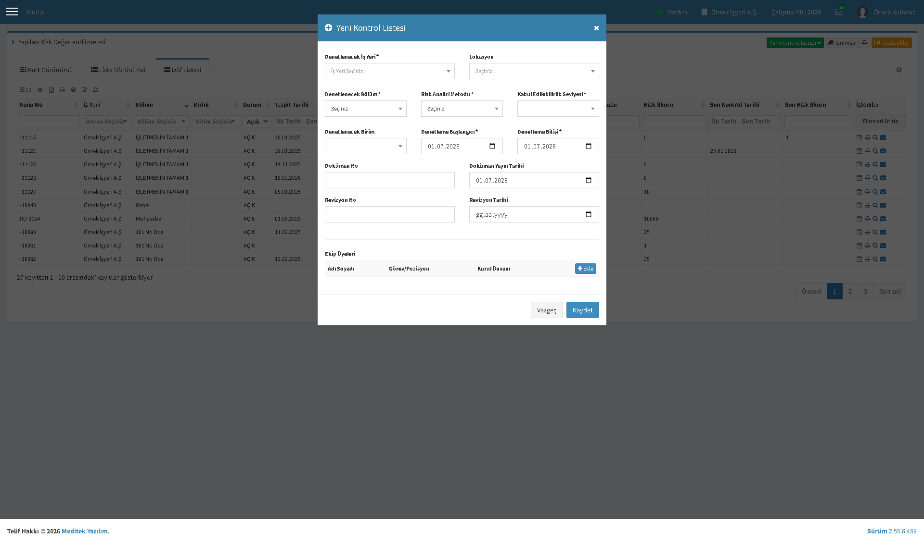Open the notifications envelope icon in header
The width and height of the screenshot is (924, 543).
[839, 12]
